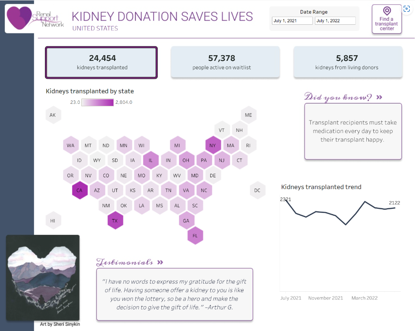
Task: Select the TX hexagon on the state map
Action: click(x=115, y=220)
